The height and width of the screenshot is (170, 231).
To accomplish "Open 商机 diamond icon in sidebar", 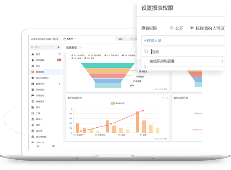I will 33,125.
